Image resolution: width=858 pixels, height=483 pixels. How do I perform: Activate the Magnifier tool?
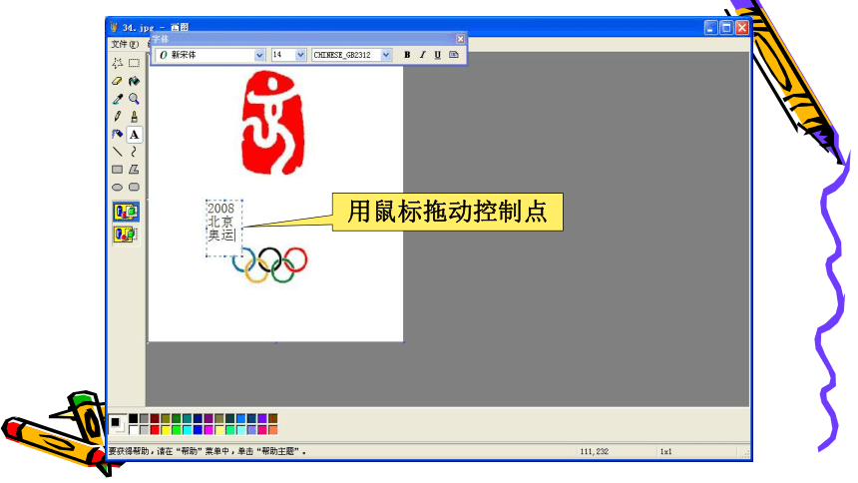click(134, 99)
